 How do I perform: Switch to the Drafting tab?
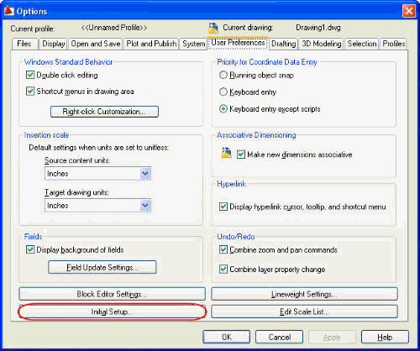click(284, 44)
